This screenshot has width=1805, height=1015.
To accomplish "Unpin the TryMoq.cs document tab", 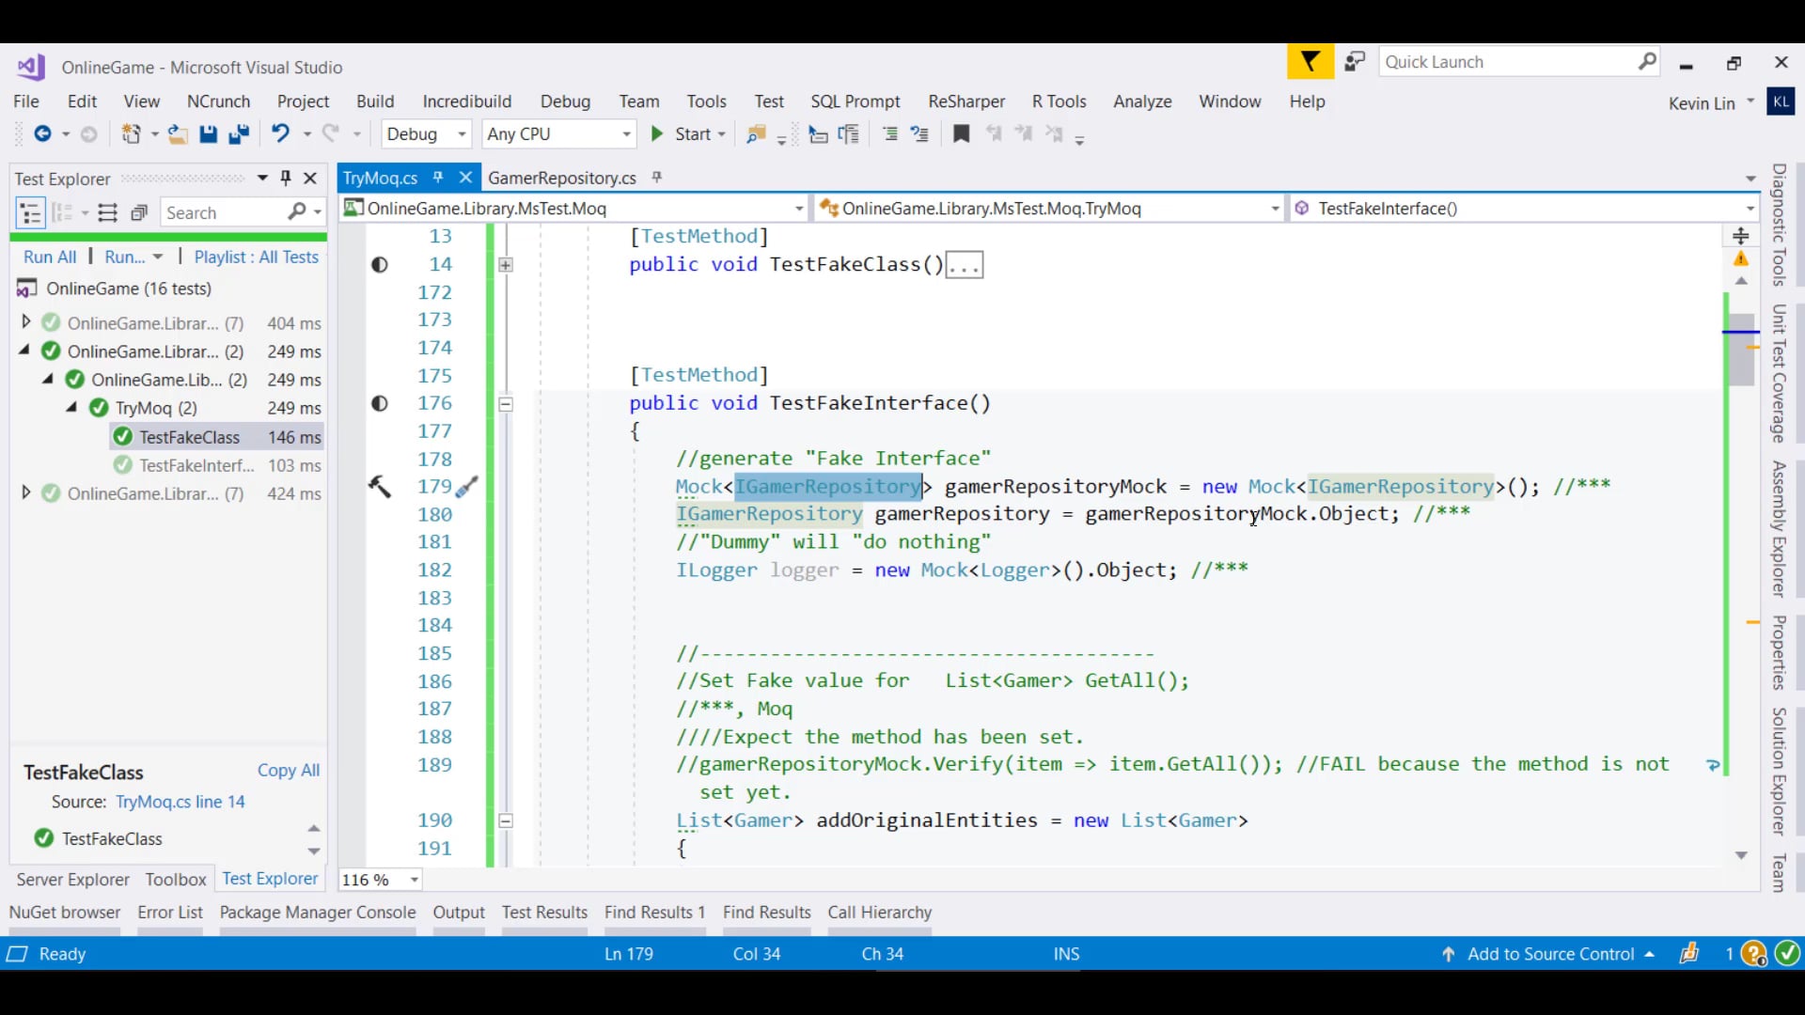I will coord(438,177).
